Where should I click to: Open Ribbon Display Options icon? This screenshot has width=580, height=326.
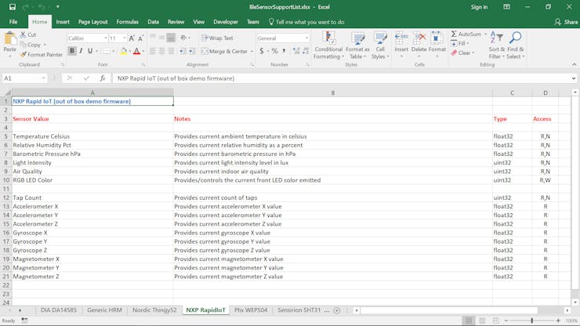507,7
